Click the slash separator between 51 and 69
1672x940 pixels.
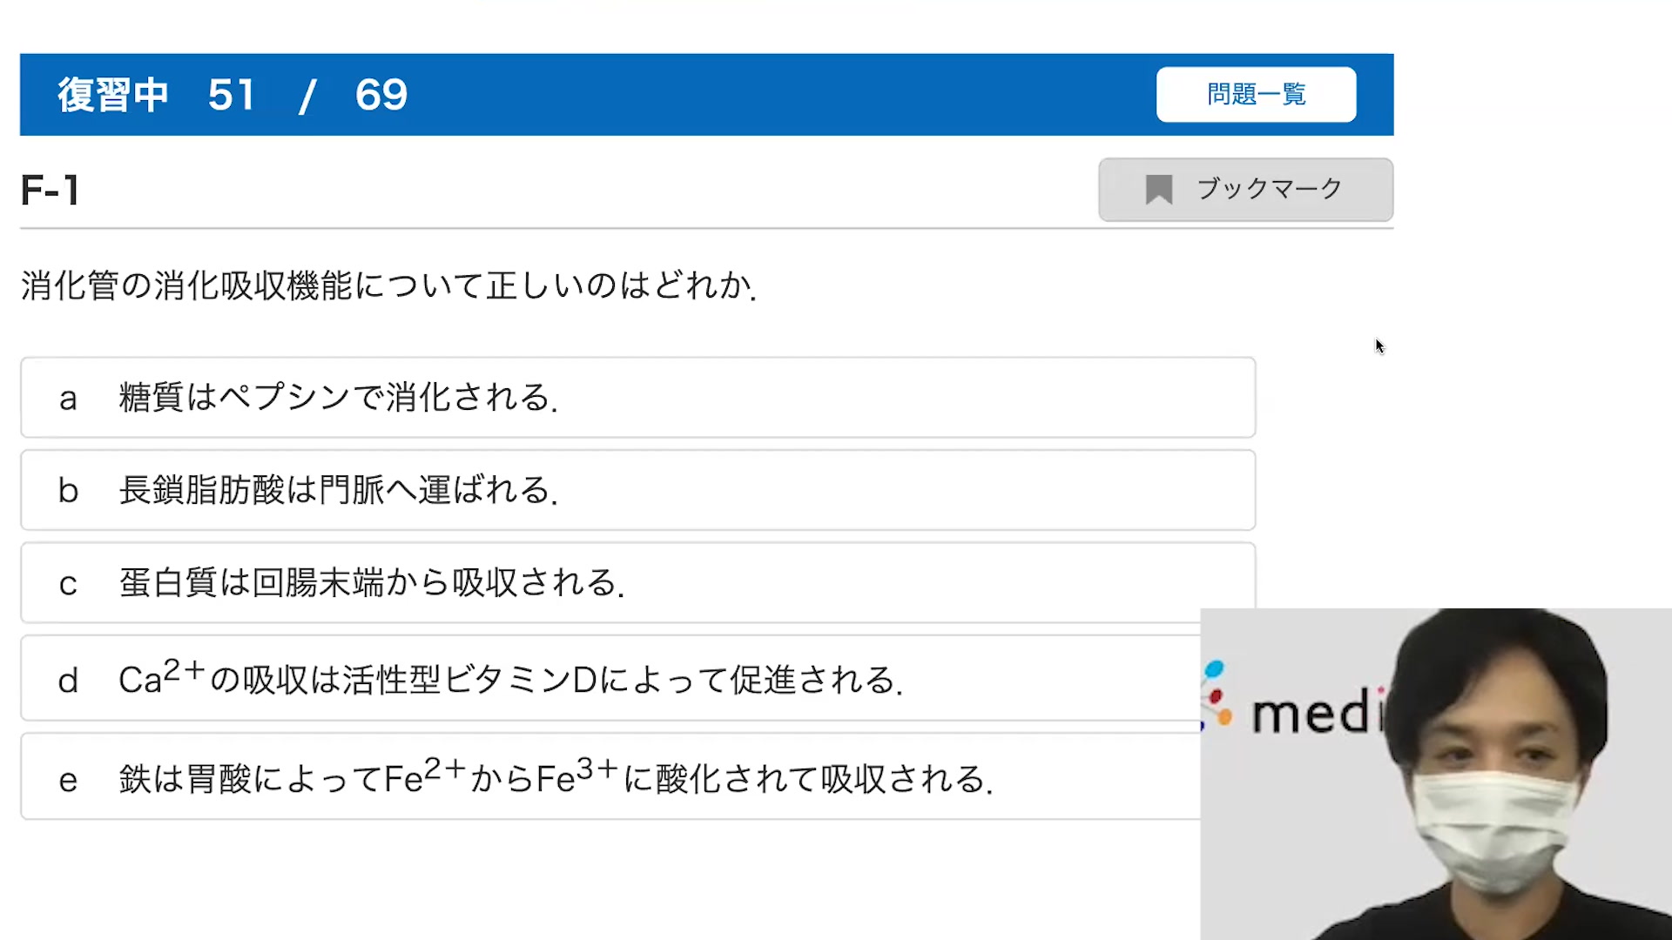tap(306, 95)
